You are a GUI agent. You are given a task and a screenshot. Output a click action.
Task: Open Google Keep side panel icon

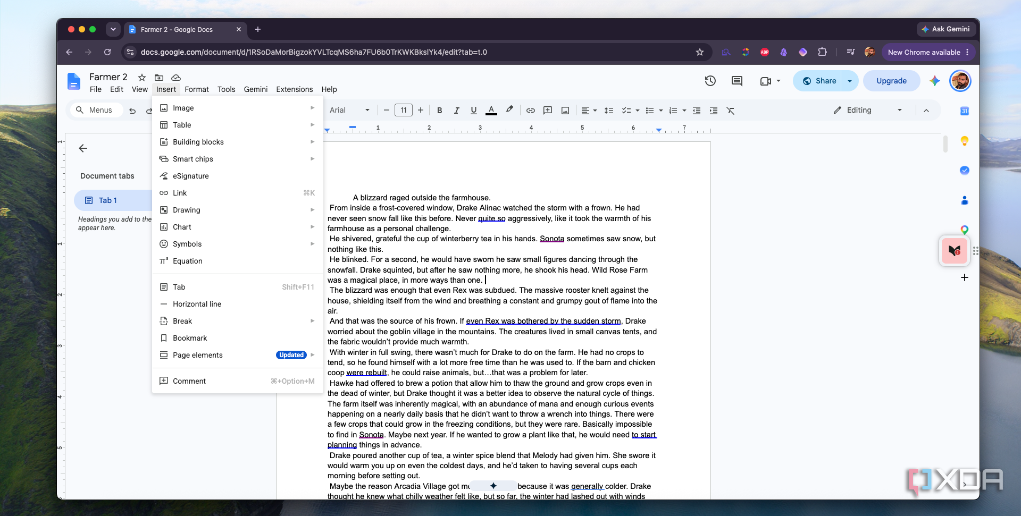point(964,141)
